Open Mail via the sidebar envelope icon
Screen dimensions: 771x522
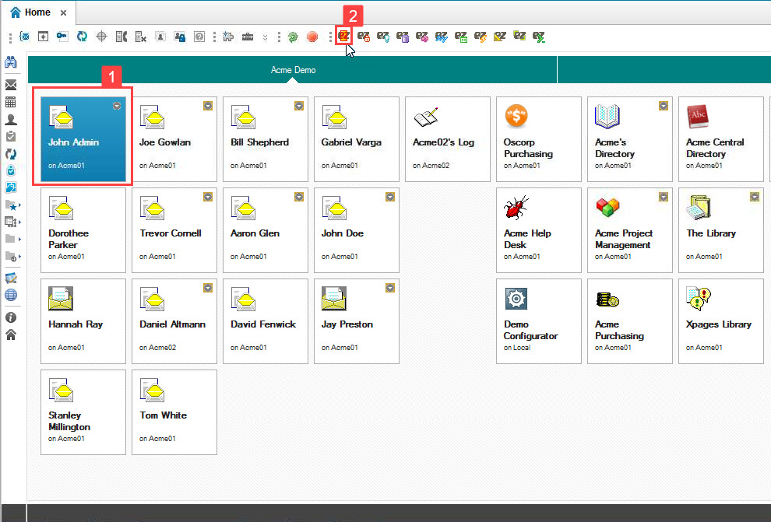[11, 85]
